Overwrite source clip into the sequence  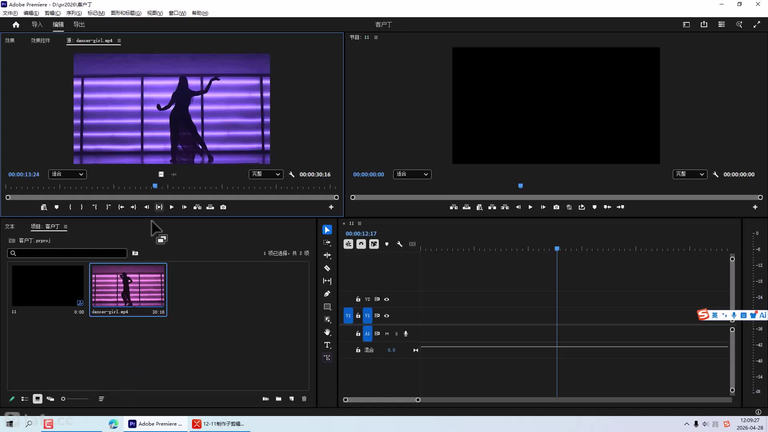[x=210, y=207]
